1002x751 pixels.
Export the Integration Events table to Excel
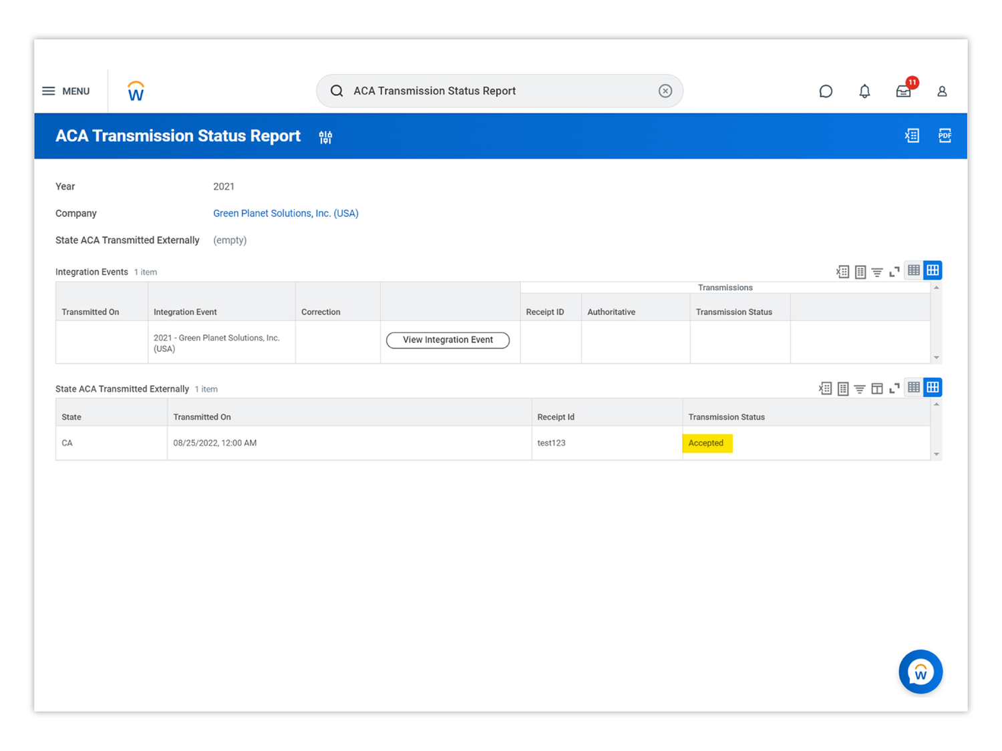pyautogui.click(x=842, y=272)
